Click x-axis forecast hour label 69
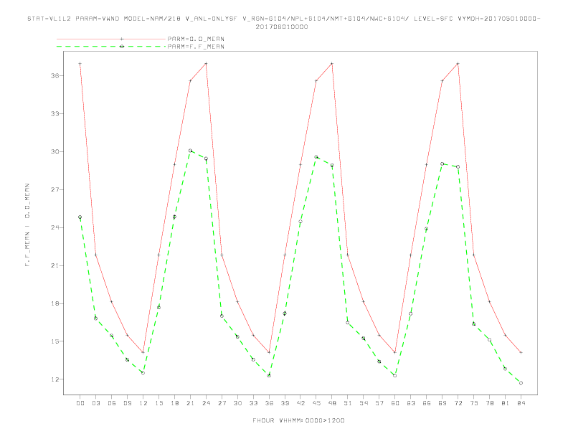 pos(442,403)
